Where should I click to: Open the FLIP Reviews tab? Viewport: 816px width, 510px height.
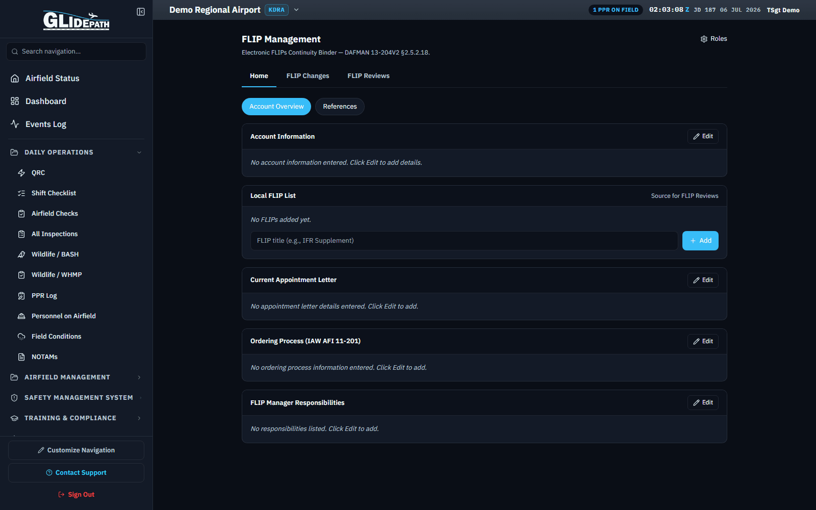click(x=368, y=76)
